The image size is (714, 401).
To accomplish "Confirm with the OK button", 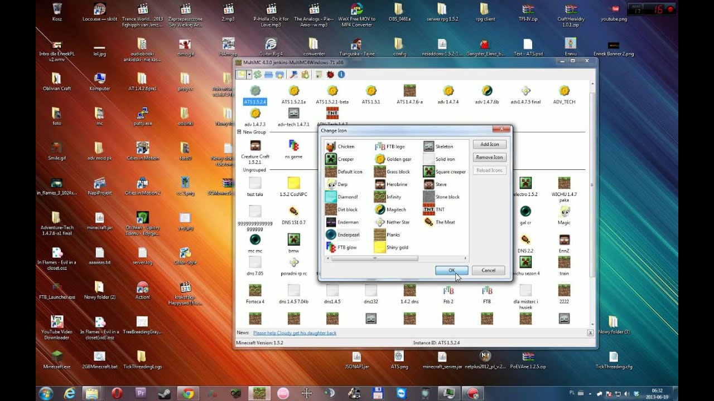I will (x=452, y=270).
